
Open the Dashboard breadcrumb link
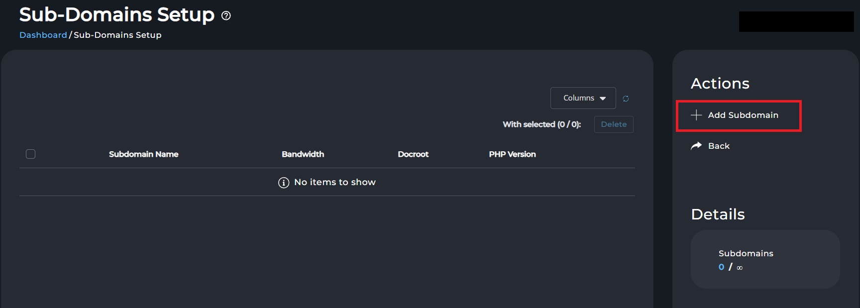43,35
